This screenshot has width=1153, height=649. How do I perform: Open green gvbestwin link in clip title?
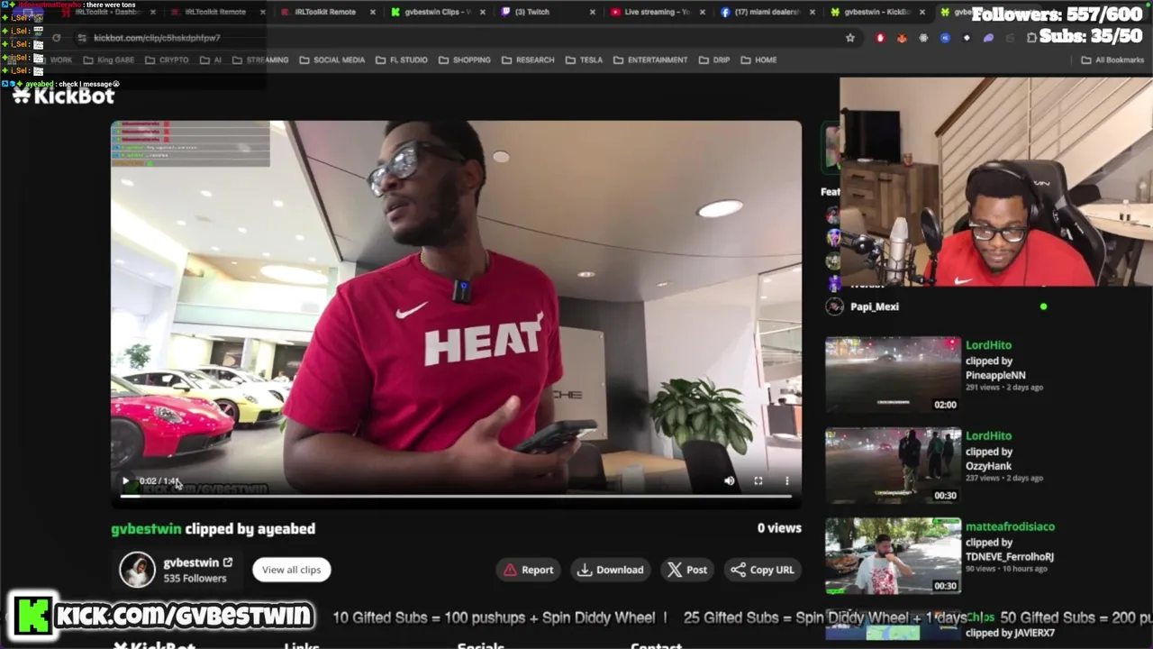coord(146,529)
